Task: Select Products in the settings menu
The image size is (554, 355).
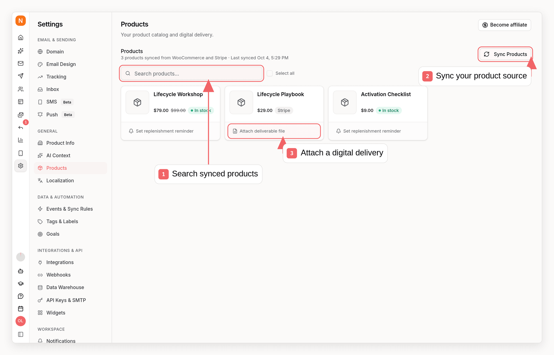Action: point(71,168)
